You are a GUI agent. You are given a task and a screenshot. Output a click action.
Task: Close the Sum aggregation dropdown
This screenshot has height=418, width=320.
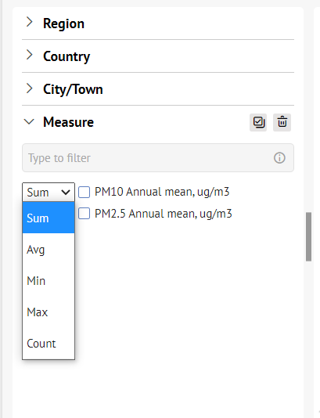tap(49, 193)
